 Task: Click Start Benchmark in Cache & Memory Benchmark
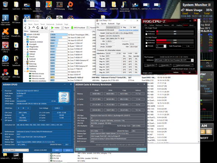pyautogui.click(x=111, y=149)
